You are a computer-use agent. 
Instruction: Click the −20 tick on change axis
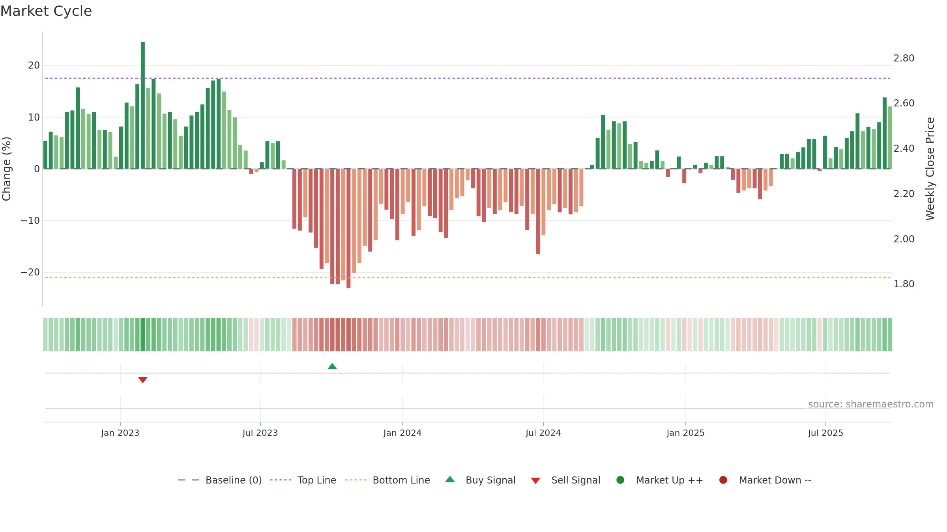pos(30,272)
